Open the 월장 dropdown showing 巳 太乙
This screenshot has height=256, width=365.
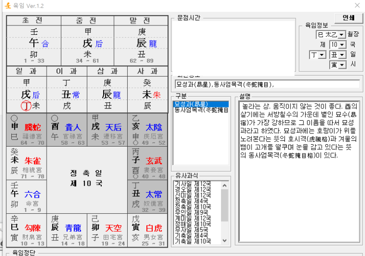pyautogui.click(x=341, y=35)
